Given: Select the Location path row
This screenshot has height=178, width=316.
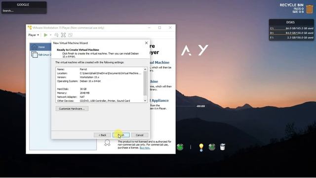Looking at the screenshot, I should [100, 73].
